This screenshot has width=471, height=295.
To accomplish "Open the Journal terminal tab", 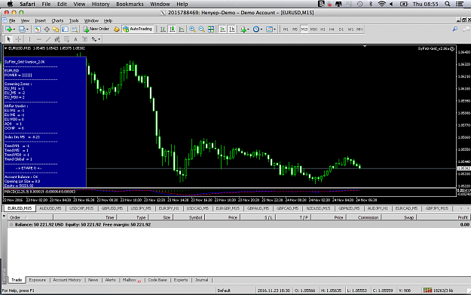I will (x=201, y=280).
